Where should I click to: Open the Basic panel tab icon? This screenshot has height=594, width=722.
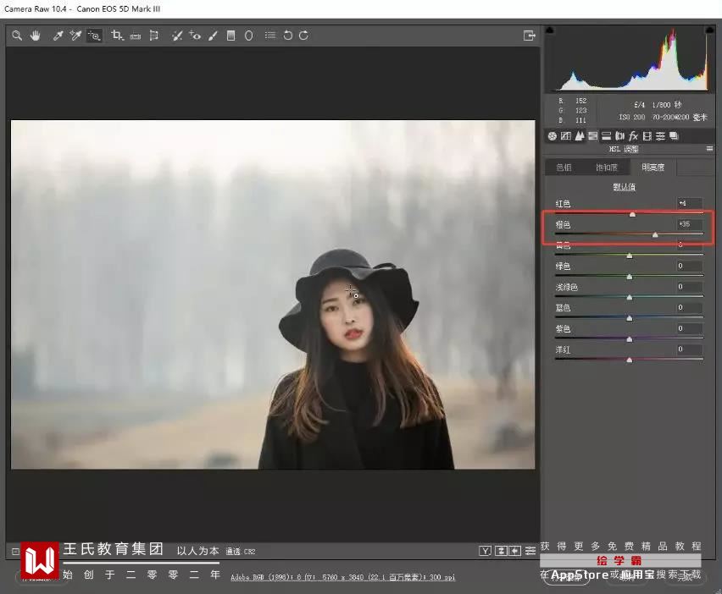coord(552,136)
